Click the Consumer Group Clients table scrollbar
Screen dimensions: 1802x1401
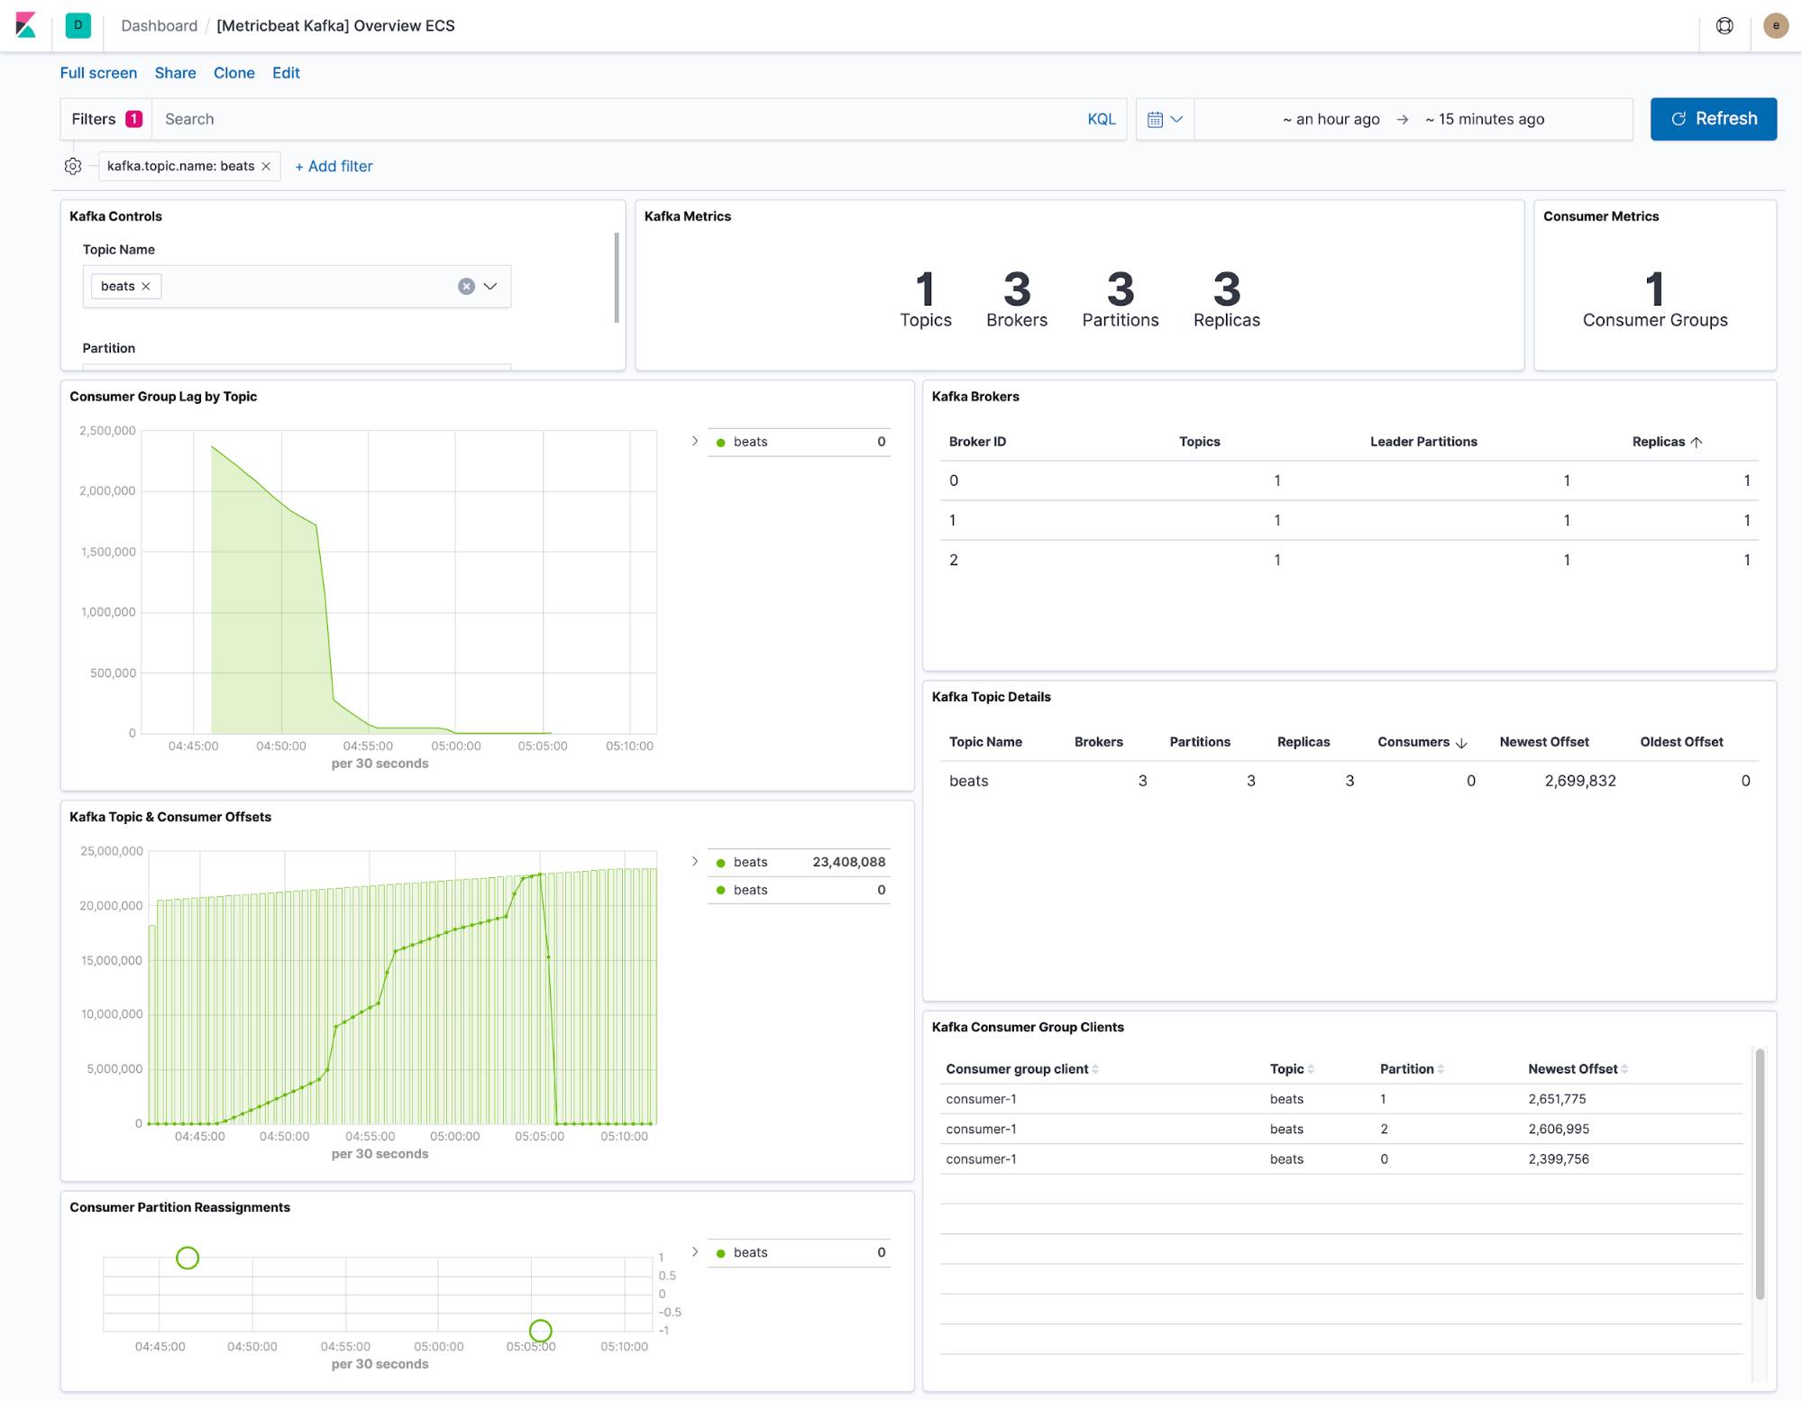(x=1760, y=1174)
